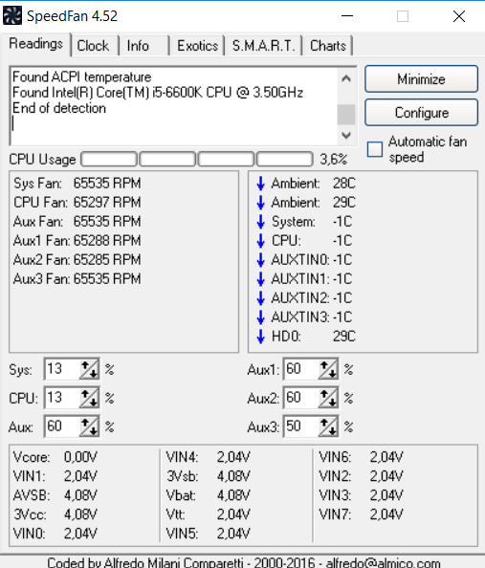
Task: Click the down arrow icon beside AUXTIN3
Action: tap(260, 317)
